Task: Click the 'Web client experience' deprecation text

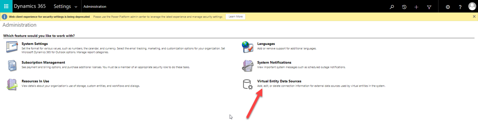Action: (x=49, y=17)
